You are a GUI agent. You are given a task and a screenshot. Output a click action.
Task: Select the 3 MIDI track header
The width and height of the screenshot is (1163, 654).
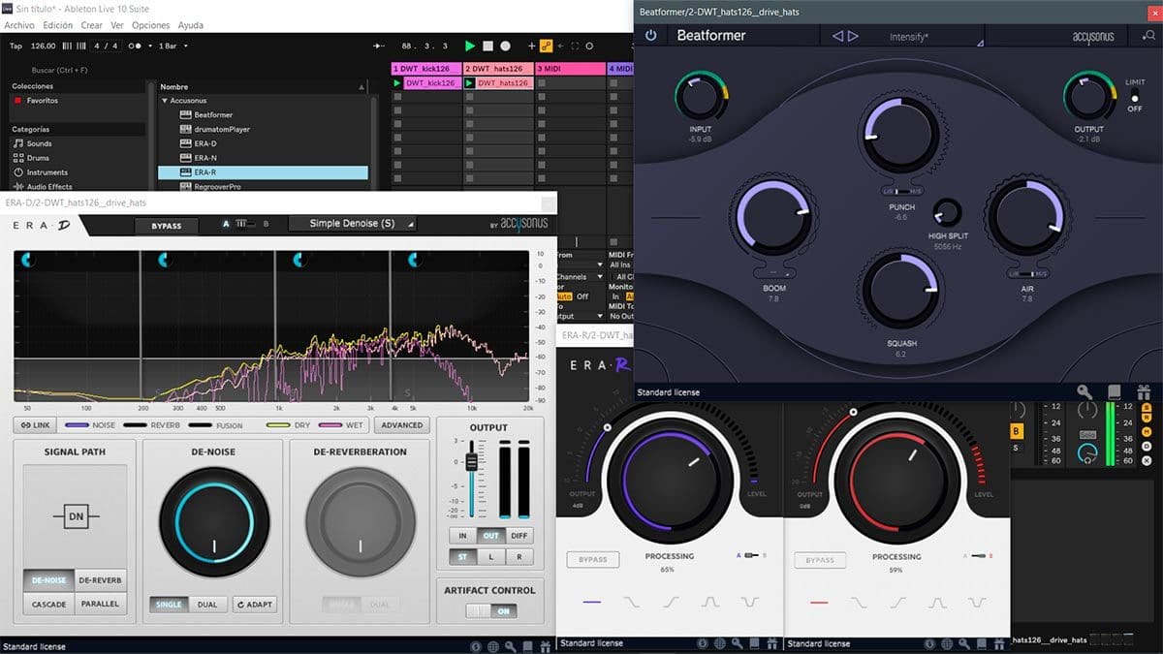(570, 69)
